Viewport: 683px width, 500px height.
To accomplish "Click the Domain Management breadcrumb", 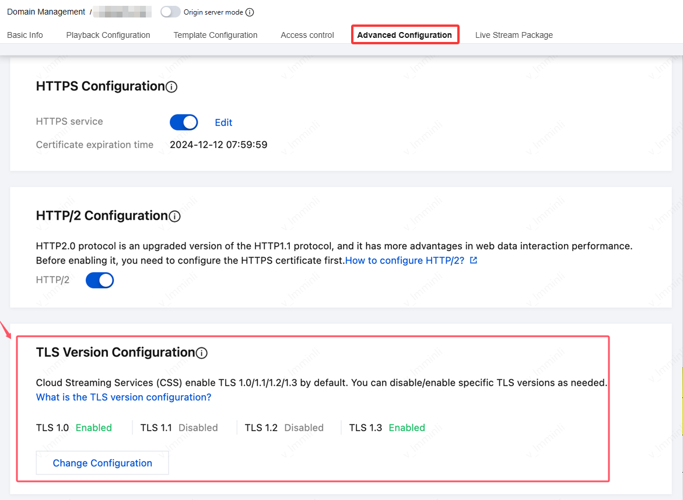I will [x=46, y=12].
